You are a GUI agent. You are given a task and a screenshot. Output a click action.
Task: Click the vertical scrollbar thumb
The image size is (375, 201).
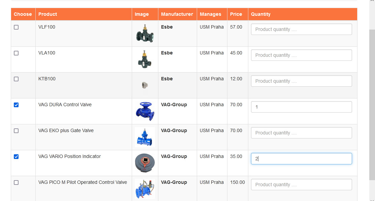tap(372, 105)
